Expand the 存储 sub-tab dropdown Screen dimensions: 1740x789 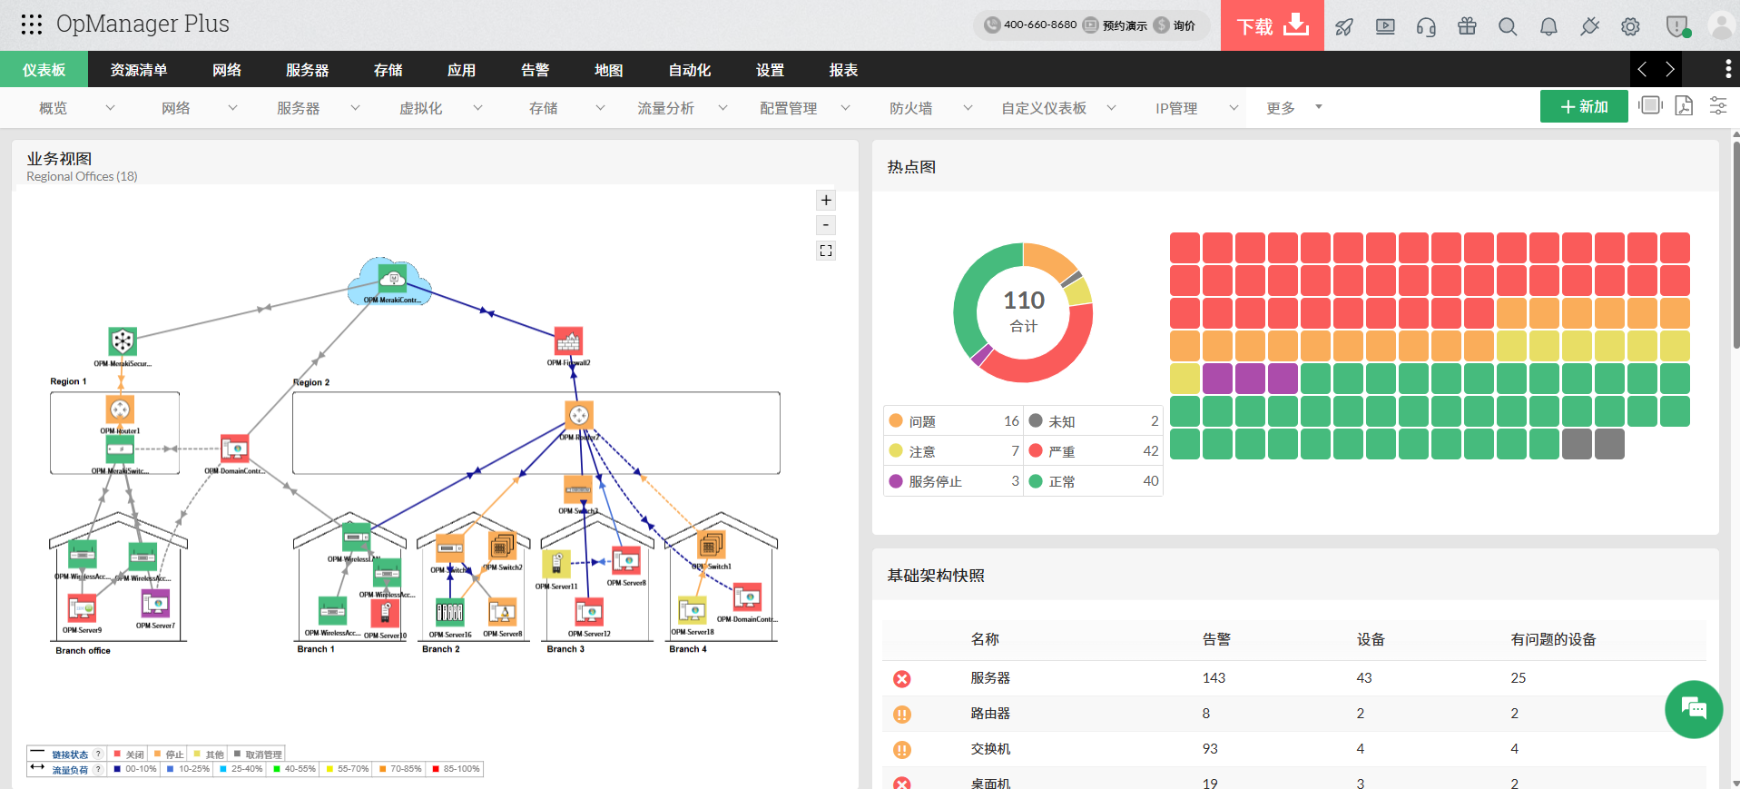[x=600, y=108]
